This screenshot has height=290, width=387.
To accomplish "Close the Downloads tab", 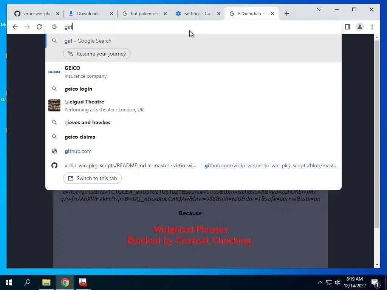I will click(111, 14).
